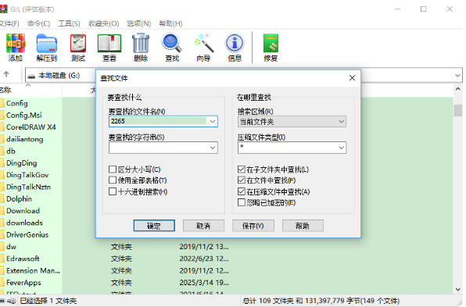
Task: Click the 解压到 (Extract to) toolbar icon
Action: point(47,48)
